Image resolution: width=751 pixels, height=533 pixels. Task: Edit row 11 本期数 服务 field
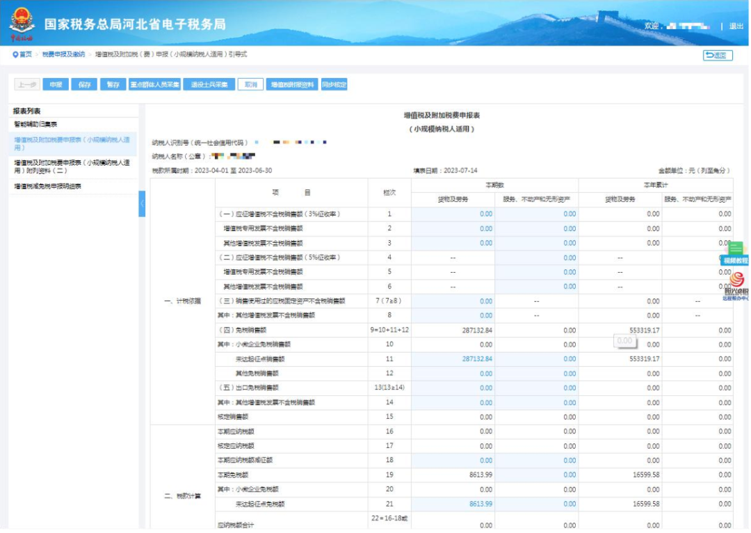[x=538, y=360]
